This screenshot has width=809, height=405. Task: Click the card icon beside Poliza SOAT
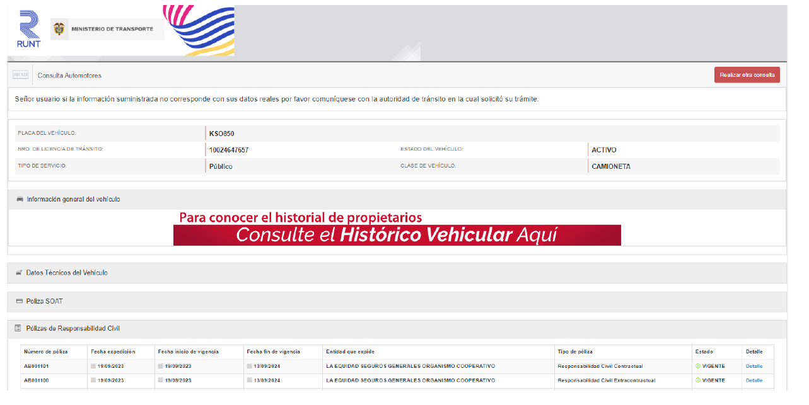coord(19,301)
